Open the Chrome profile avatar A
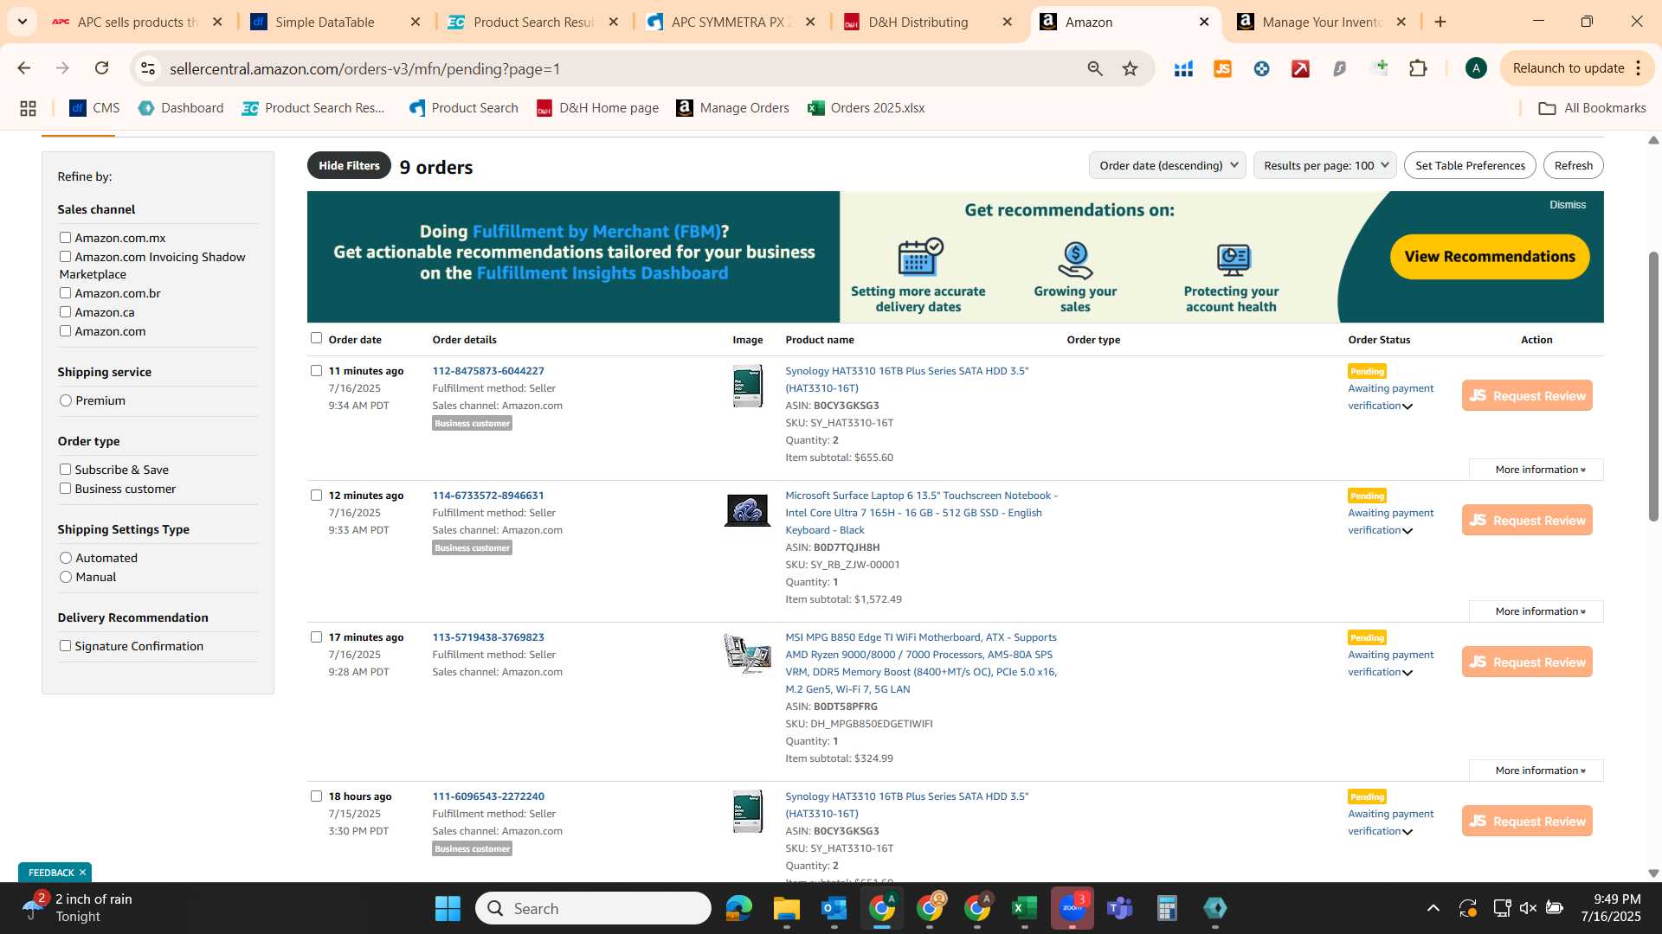 click(1476, 68)
